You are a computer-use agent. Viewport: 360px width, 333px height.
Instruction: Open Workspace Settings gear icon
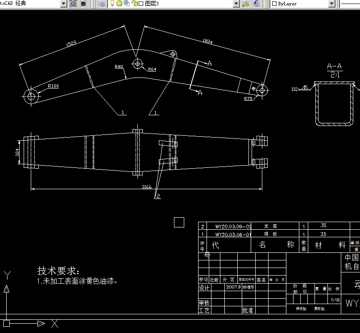(x=73, y=4)
